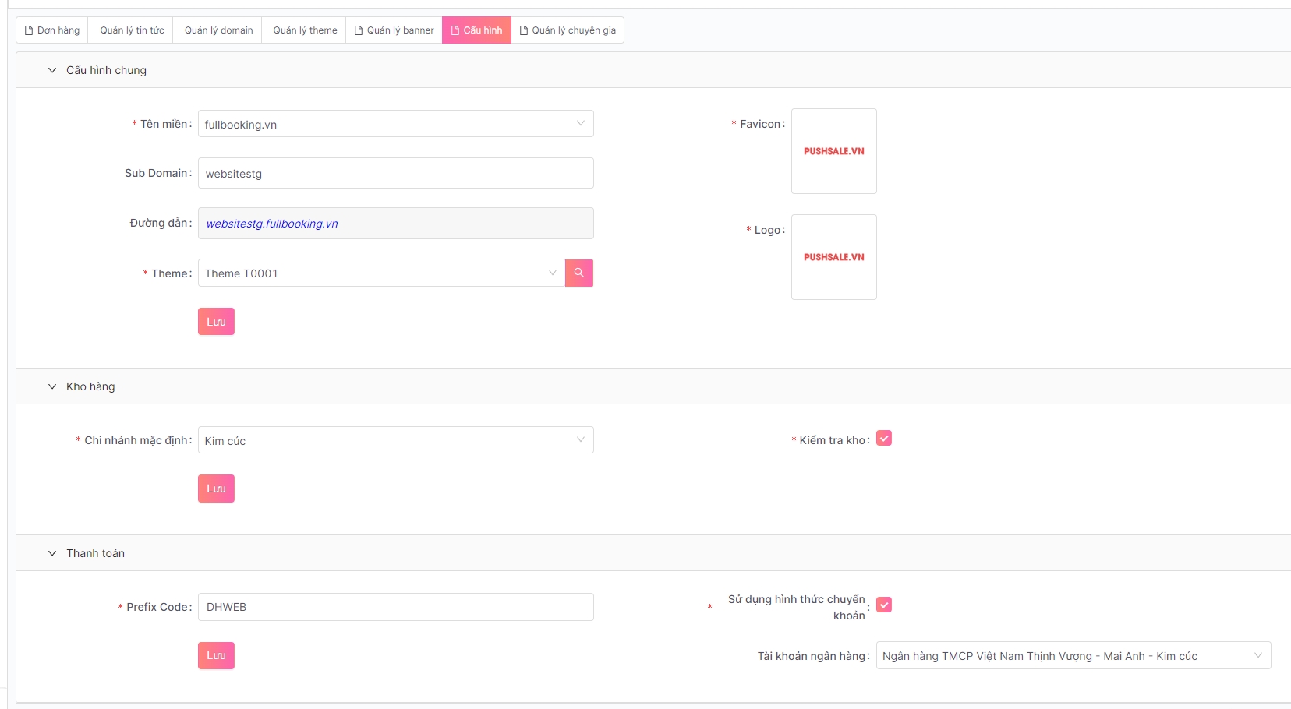Open the Tên miền dropdown
Screen dimensions: 1291x709
pyautogui.click(x=395, y=124)
